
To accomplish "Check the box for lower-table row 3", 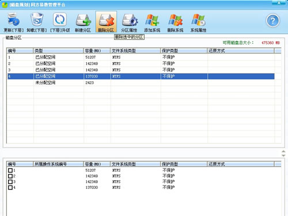I will [x=10, y=181].
